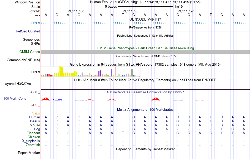Click the X_tropicalis alignment row label
250x159 pixels.
point(31,141)
